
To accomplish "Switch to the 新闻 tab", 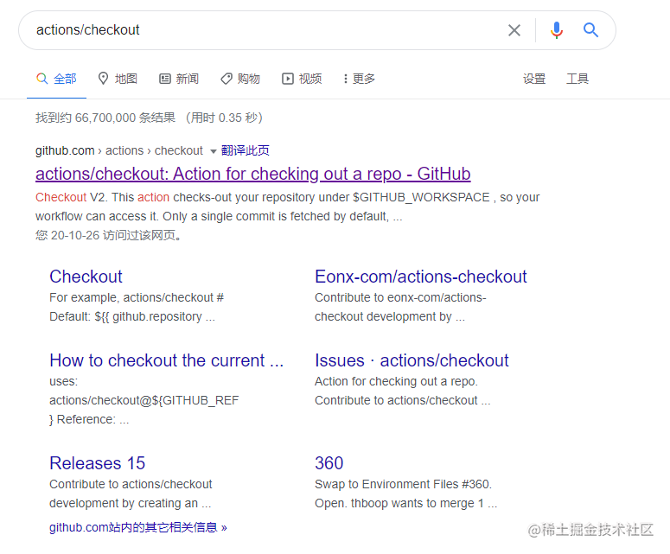I will click(179, 79).
